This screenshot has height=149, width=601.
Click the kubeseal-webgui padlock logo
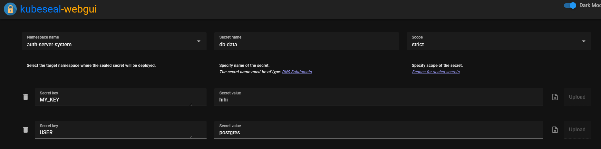pyautogui.click(x=10, y=9)
